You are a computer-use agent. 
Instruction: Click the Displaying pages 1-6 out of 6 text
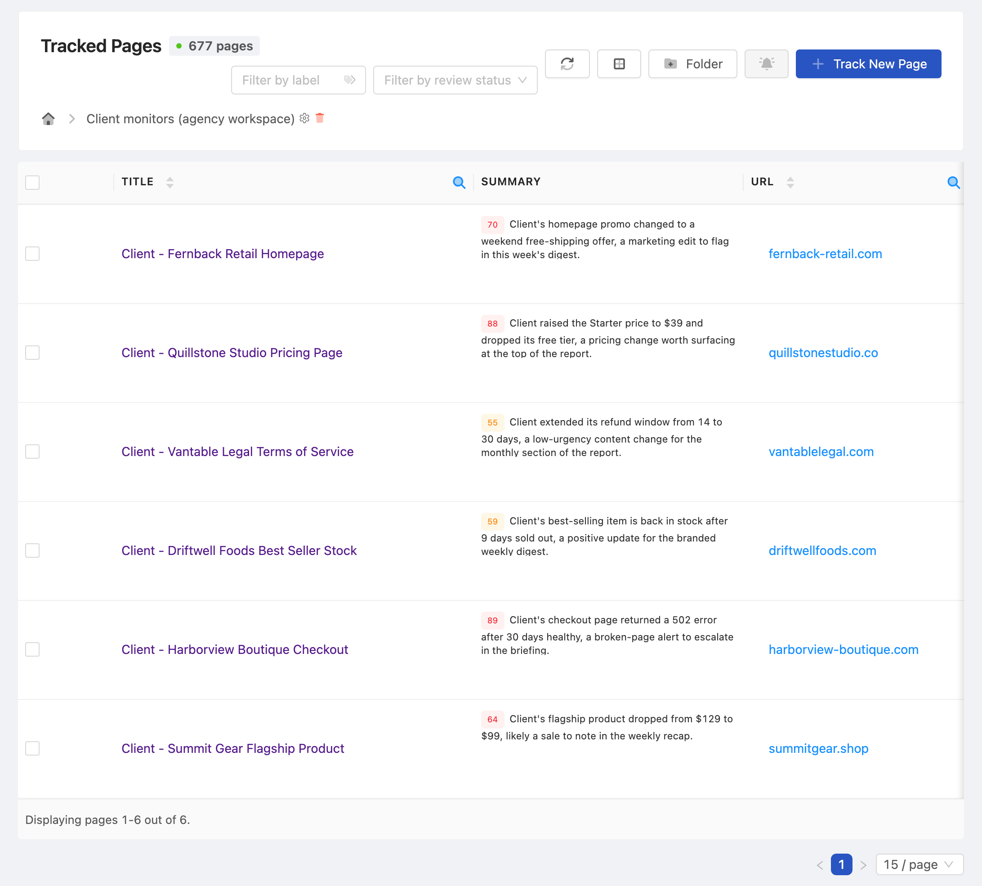107,820
